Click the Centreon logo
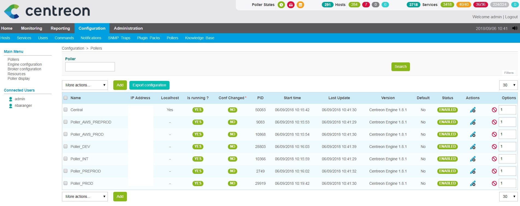 click(x=47, y=11)
